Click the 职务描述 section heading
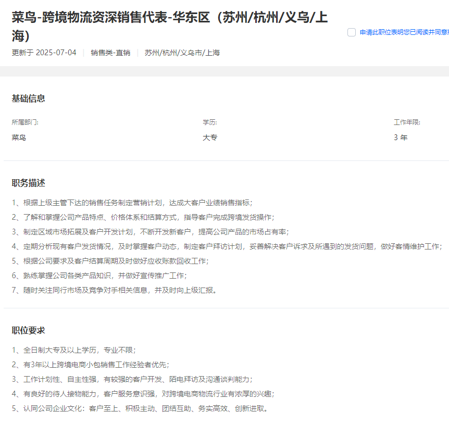449x424 pixels. click(28, 183)
